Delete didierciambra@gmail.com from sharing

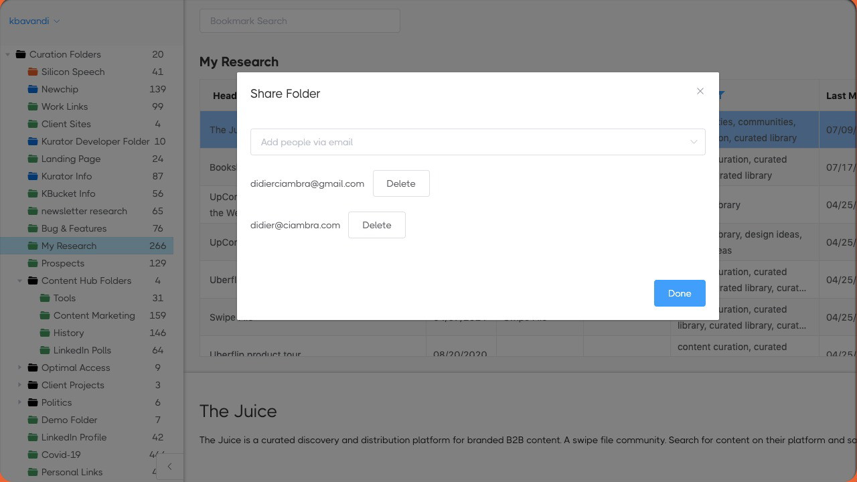[401, 183]
